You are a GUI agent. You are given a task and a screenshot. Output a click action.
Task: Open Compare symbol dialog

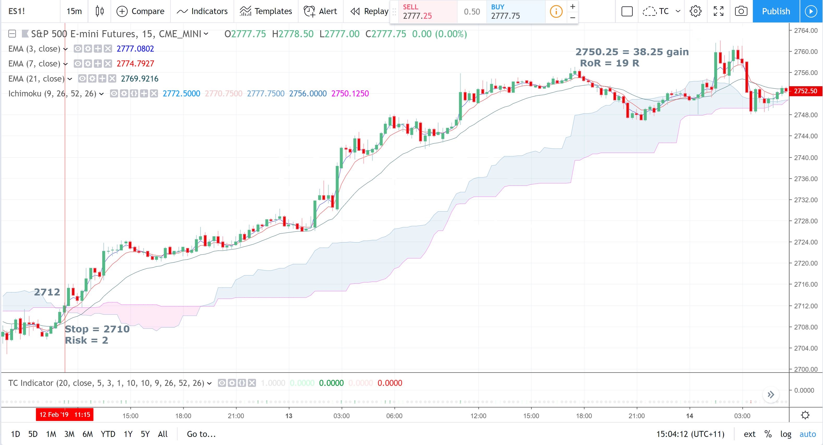click(141, 11)
